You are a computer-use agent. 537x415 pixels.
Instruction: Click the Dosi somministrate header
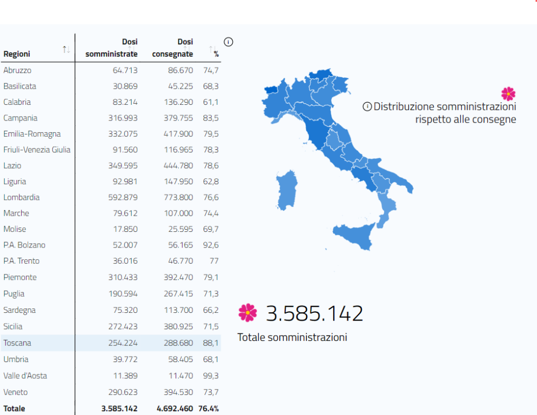point(111,48)
